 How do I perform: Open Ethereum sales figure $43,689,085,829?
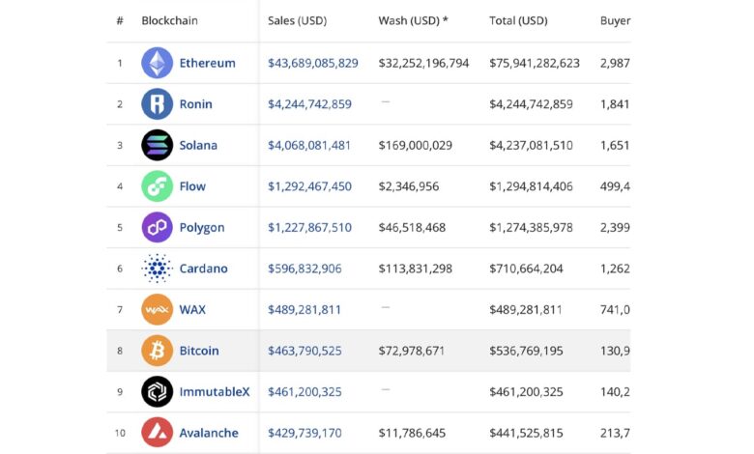pos(313,63)
